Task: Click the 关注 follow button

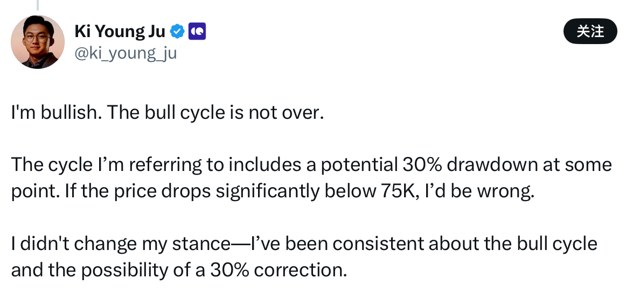Action: pyautogui.click(x=590, y=31)
